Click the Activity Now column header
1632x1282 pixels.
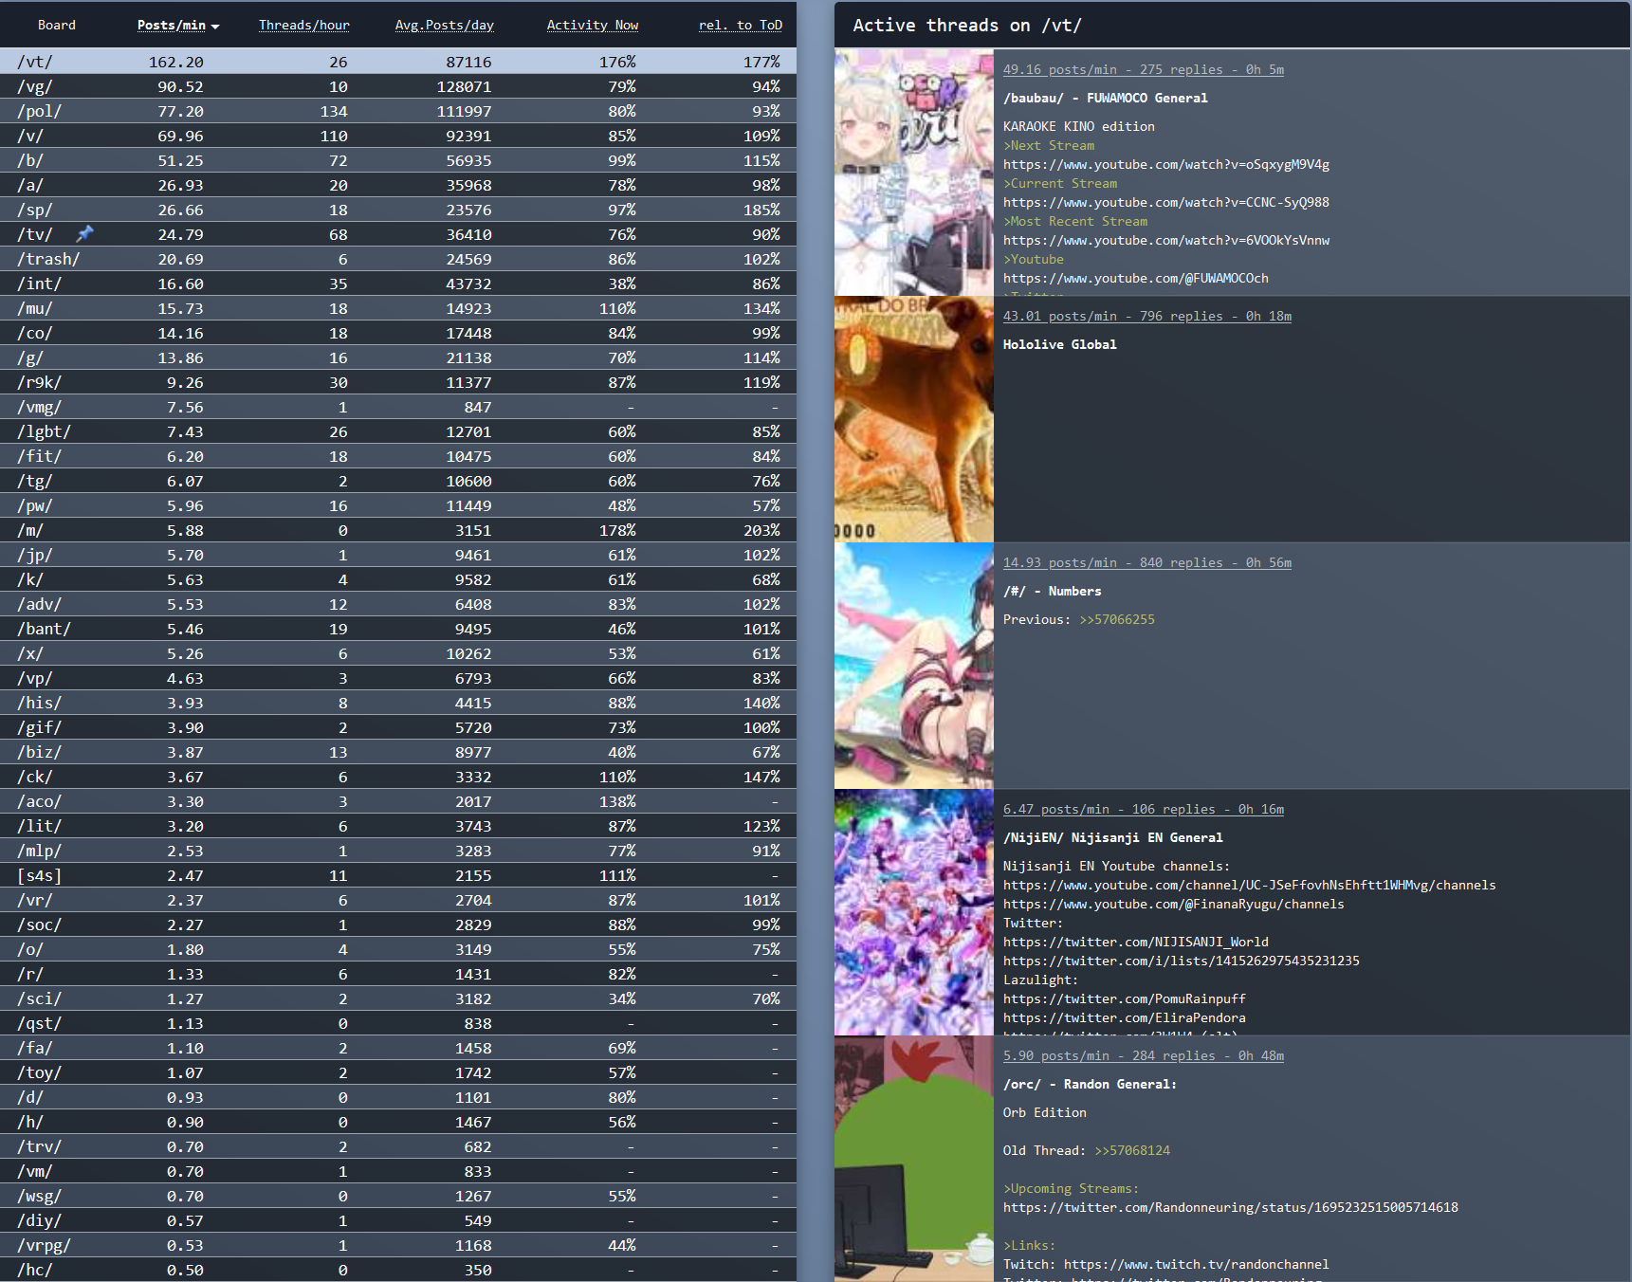click(592, 26)
